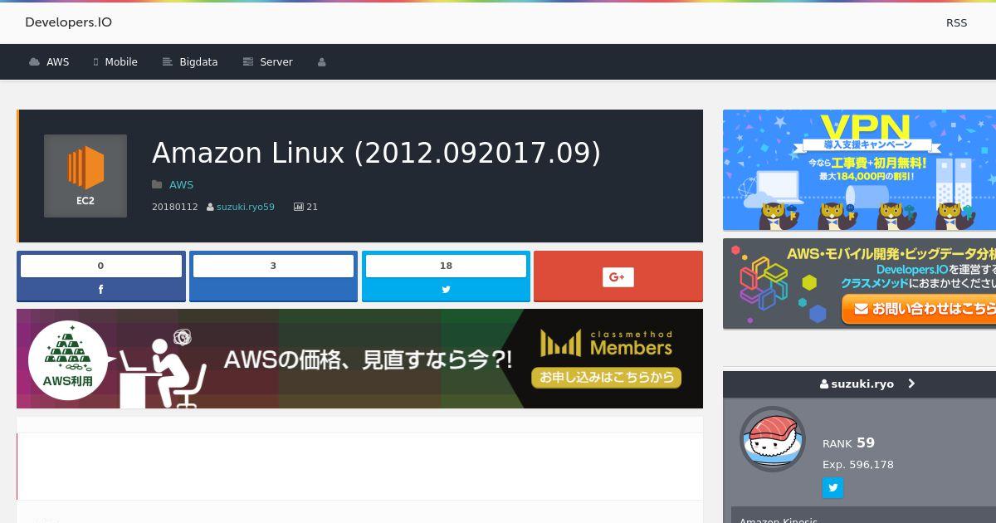Click the RANK 59 text
996x523 pixels.
[x=848, y=443]
